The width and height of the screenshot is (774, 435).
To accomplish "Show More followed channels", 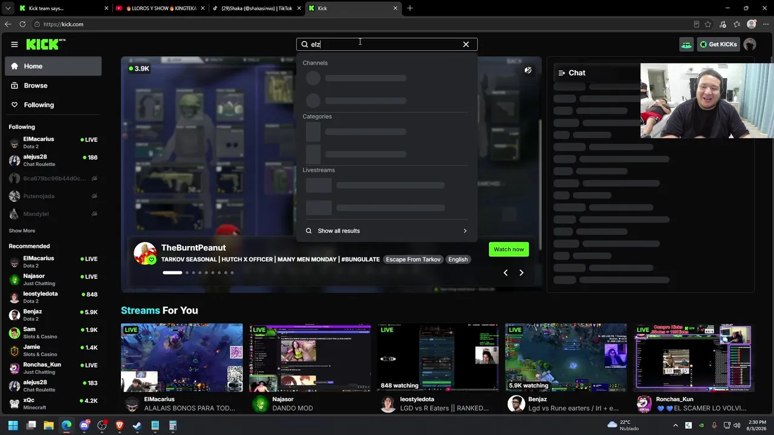I will pyautogui.click(x=22, y=231).
